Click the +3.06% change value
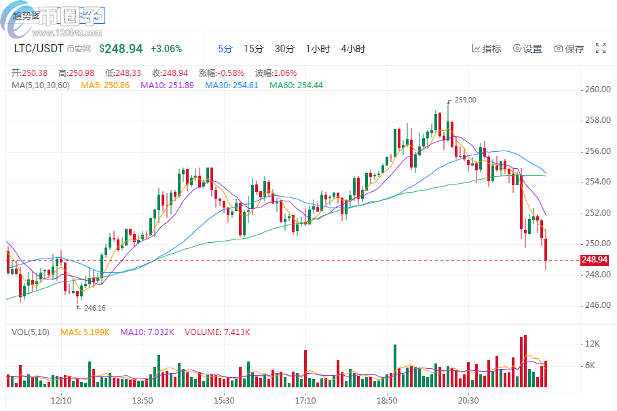 tap(166, 49)
